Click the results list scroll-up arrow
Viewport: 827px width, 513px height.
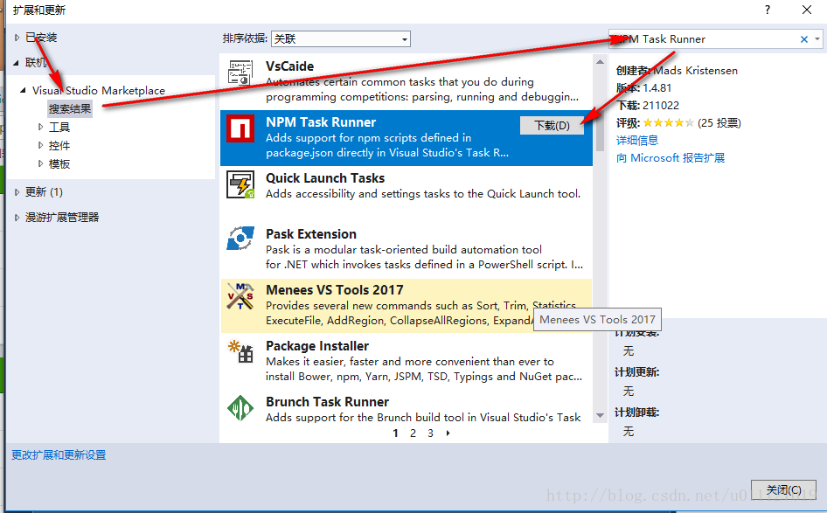(x=601, y=62)
